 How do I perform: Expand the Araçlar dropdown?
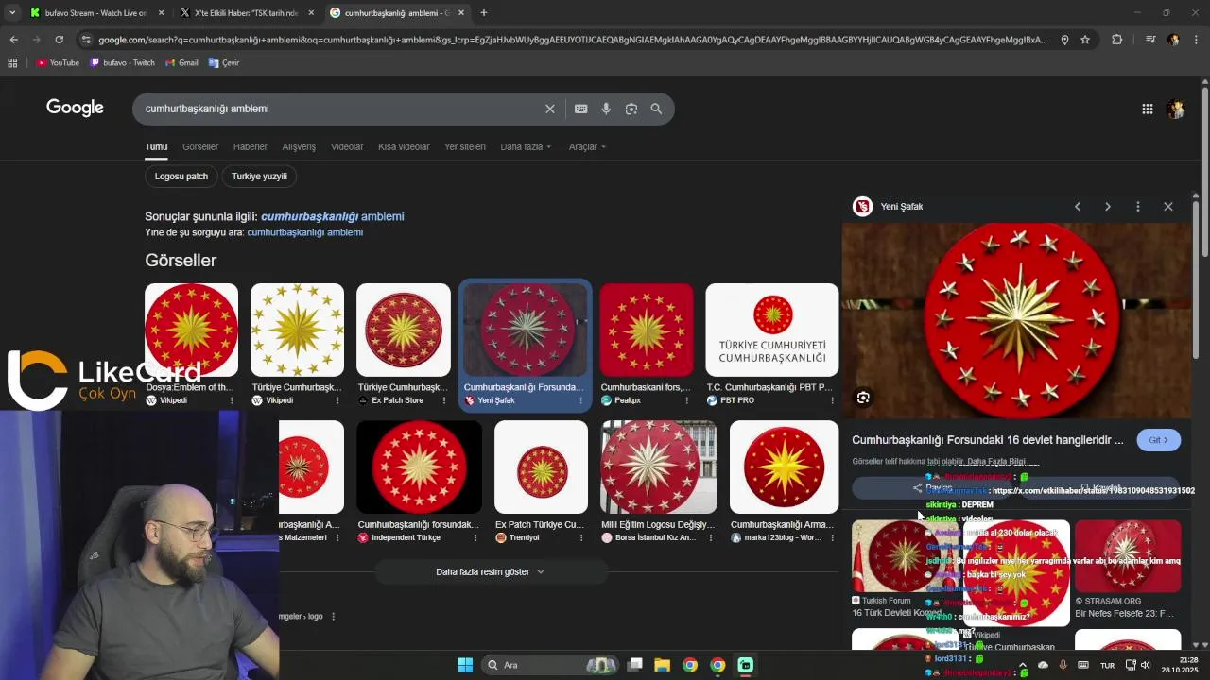pos(587,146)
